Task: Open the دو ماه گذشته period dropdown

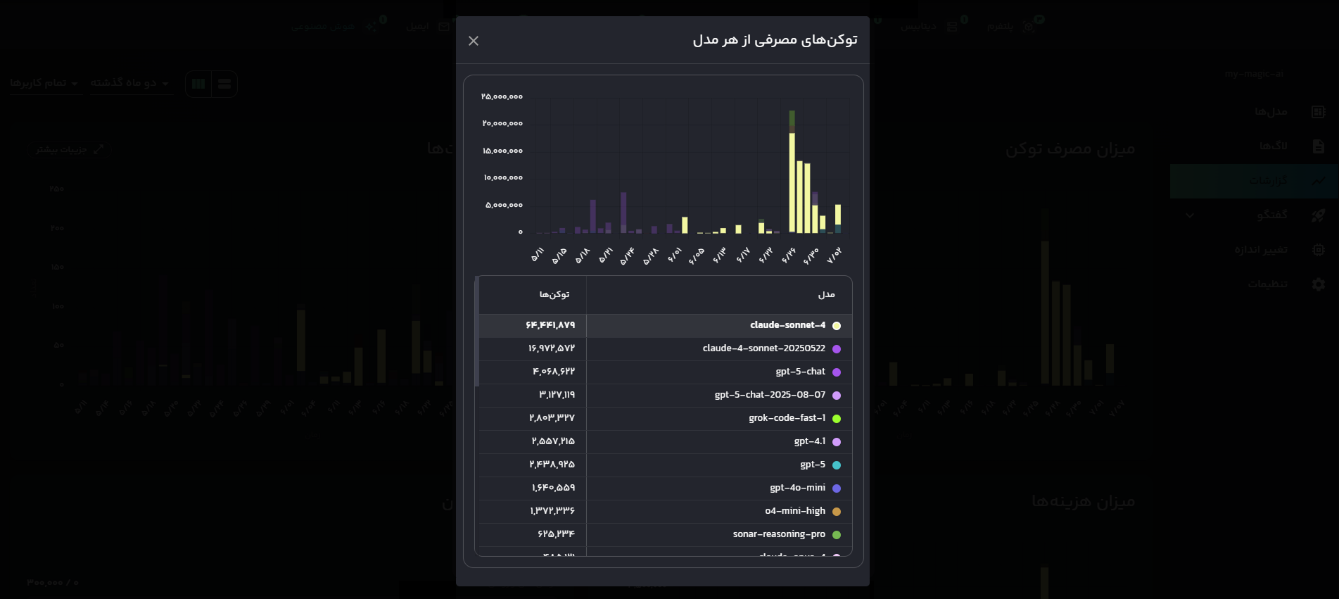Action: click(x=130, y=83)
